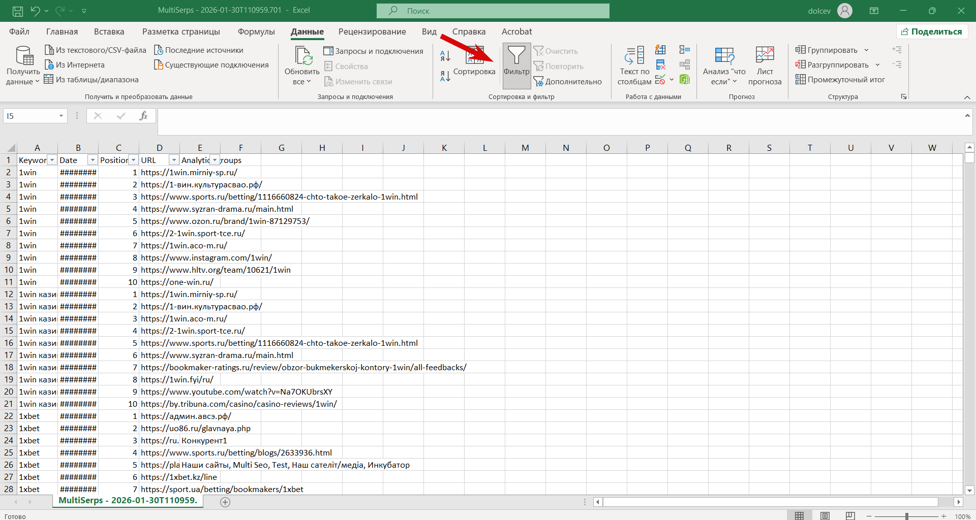Switch to the Вид tab
This screenshot has height=520, width=976.
pyautogui.click(x=429, y=31)
